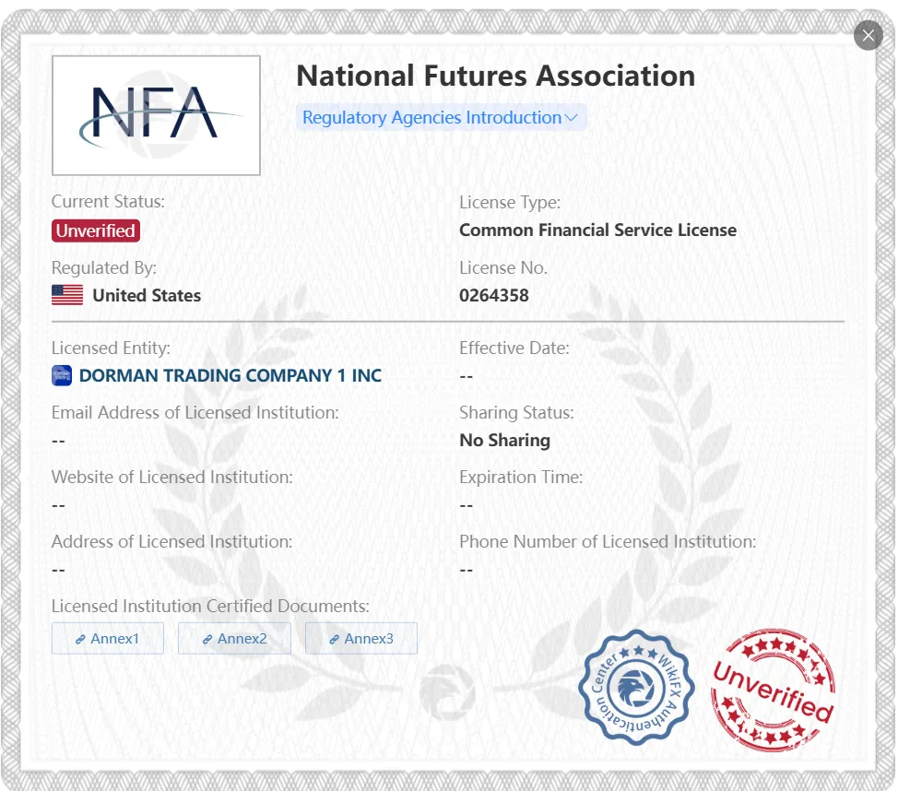Click the Dorman Trading company icon
The width and height of the screenshot is (898, 791).
coord(62,376)
